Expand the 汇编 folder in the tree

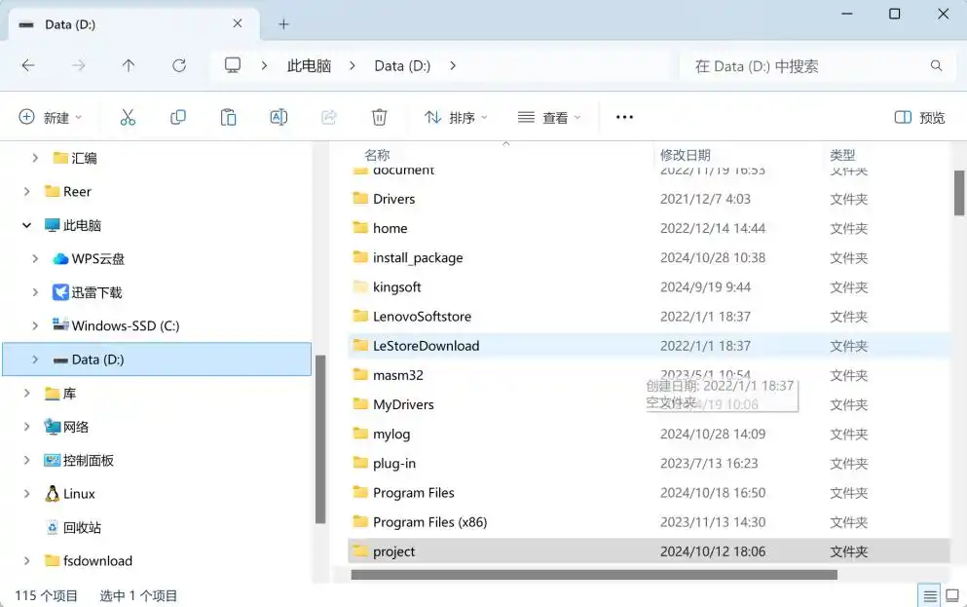point(35,158)
